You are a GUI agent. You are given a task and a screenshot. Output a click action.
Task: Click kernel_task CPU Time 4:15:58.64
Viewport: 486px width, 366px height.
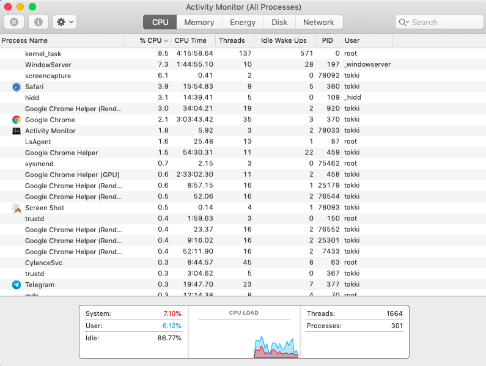194,53
